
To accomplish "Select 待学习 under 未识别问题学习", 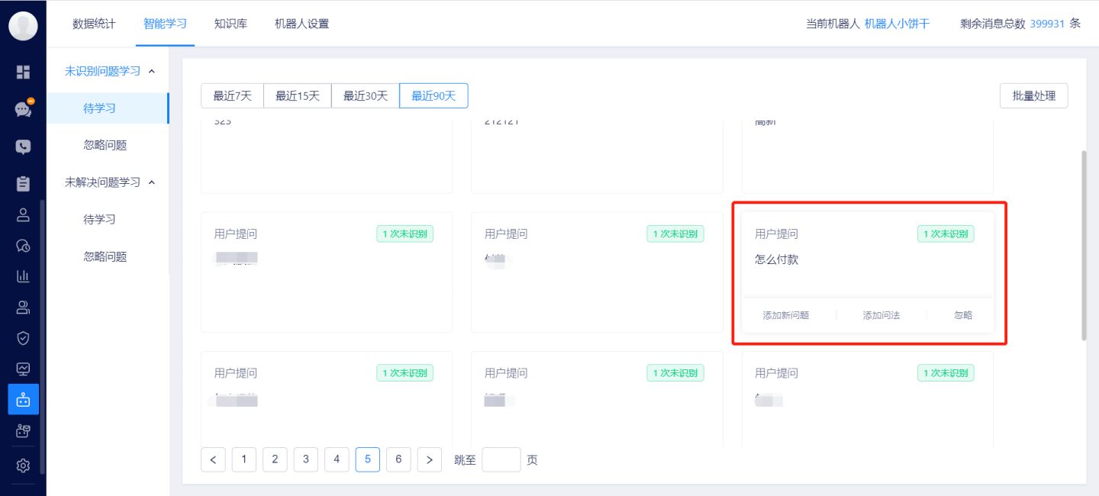I will coord(108,108).
